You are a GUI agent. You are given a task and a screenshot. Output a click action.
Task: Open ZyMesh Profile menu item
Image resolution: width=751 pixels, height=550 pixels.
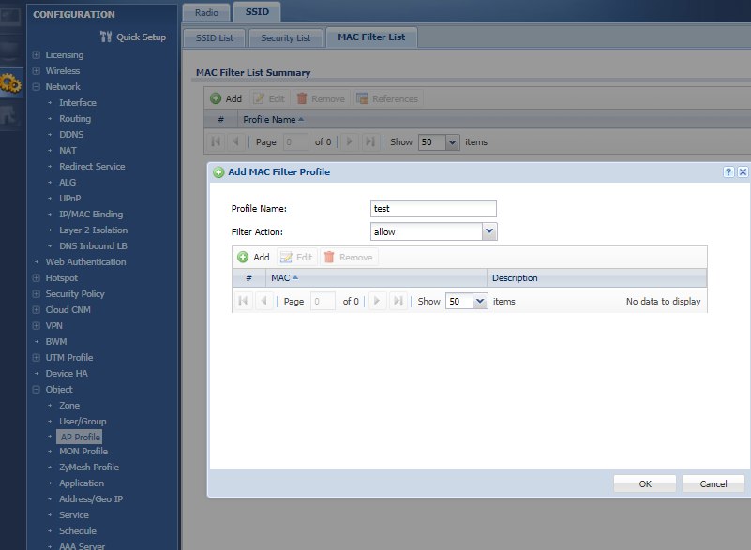pyautogui.click(x=89, y=467)
